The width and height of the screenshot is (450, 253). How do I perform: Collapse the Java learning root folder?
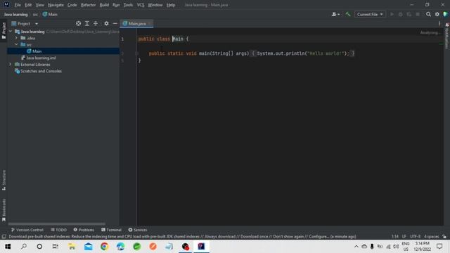coord(11,31)
